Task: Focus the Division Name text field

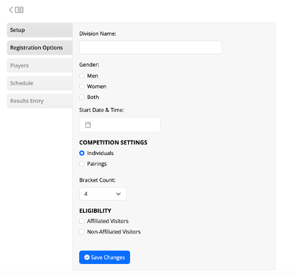Action: (151, 47)
